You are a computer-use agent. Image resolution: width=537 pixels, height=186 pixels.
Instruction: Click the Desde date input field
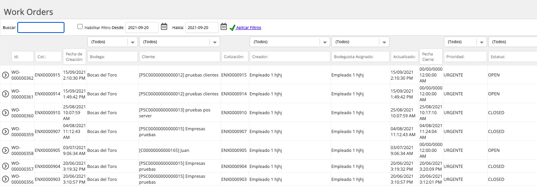tap(142, 27)
